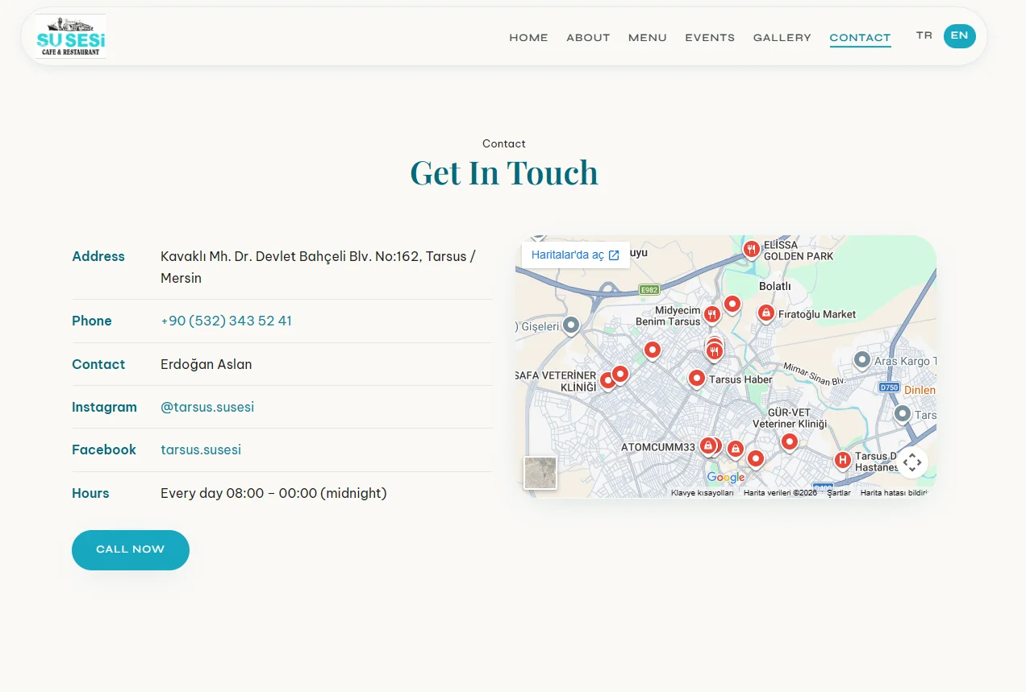This screenshot has width=1026, height=692.
Task: Open the hospital H marker on the map
Action: click(x=842, y=461)
